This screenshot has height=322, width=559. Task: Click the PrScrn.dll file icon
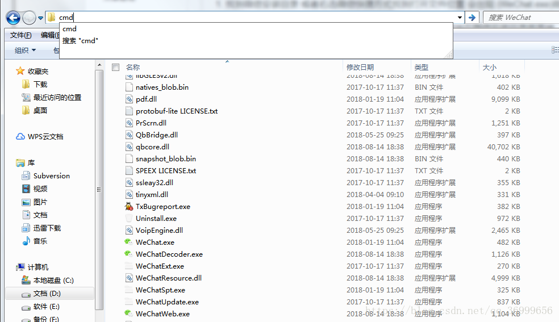[x=130, y=123]
